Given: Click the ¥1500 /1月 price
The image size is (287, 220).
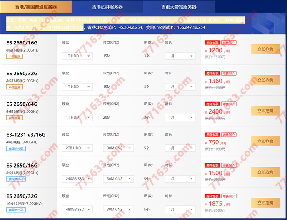Looking at the screenshot, I should (217, 173).
